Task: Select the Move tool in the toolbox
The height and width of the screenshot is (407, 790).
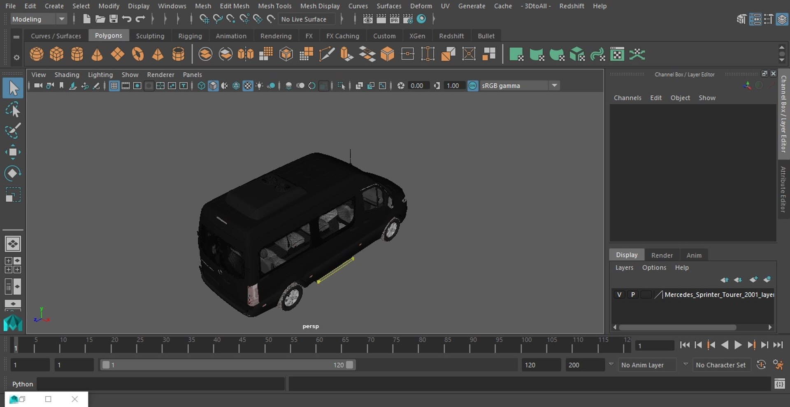Action: pos(13,152)
